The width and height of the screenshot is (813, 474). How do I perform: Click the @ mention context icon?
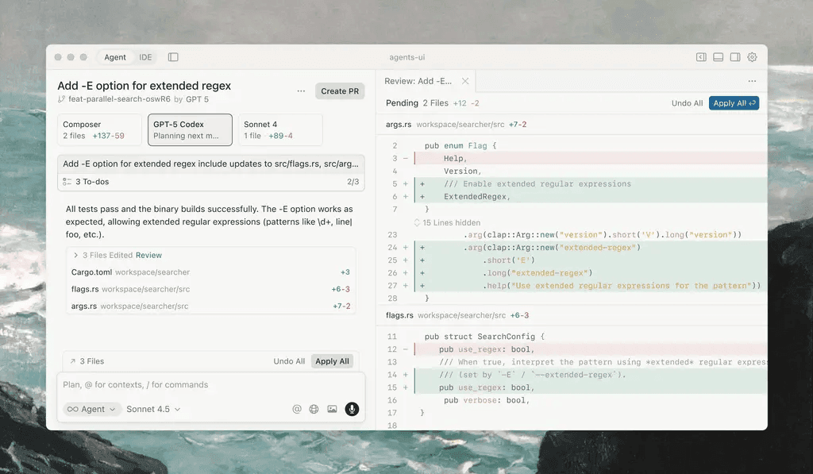point(297,408)
